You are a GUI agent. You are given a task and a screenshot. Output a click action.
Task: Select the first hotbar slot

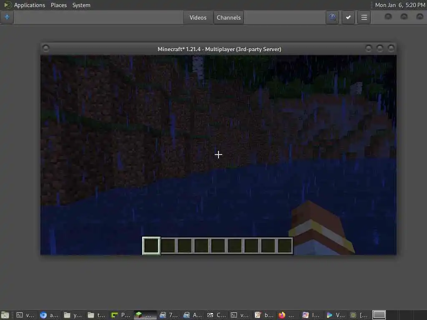click(x=151, y=246)
